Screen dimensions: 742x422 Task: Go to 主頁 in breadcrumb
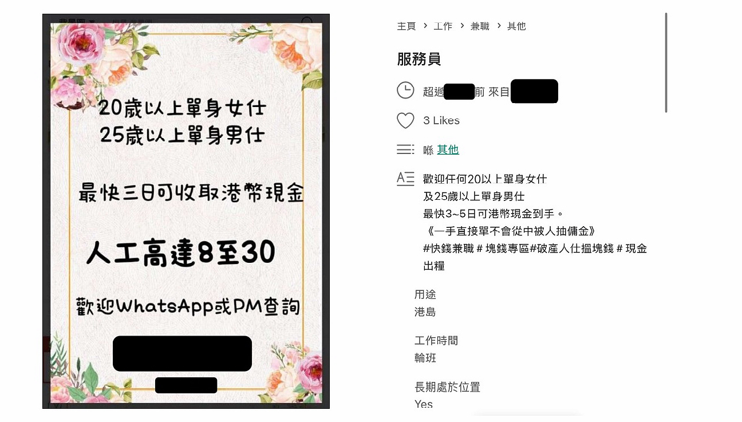(406, 26)
